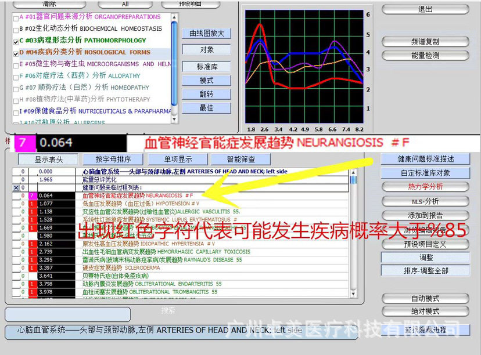This screenshot has width=481, height=355.
Task: Select the OBLITERATIONAL TROMBANGITIS row
Action: click(180, 292)
